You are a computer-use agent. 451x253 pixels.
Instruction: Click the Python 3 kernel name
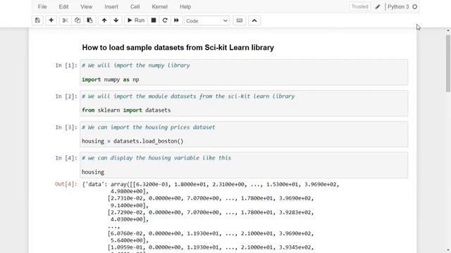coord(398,6)
